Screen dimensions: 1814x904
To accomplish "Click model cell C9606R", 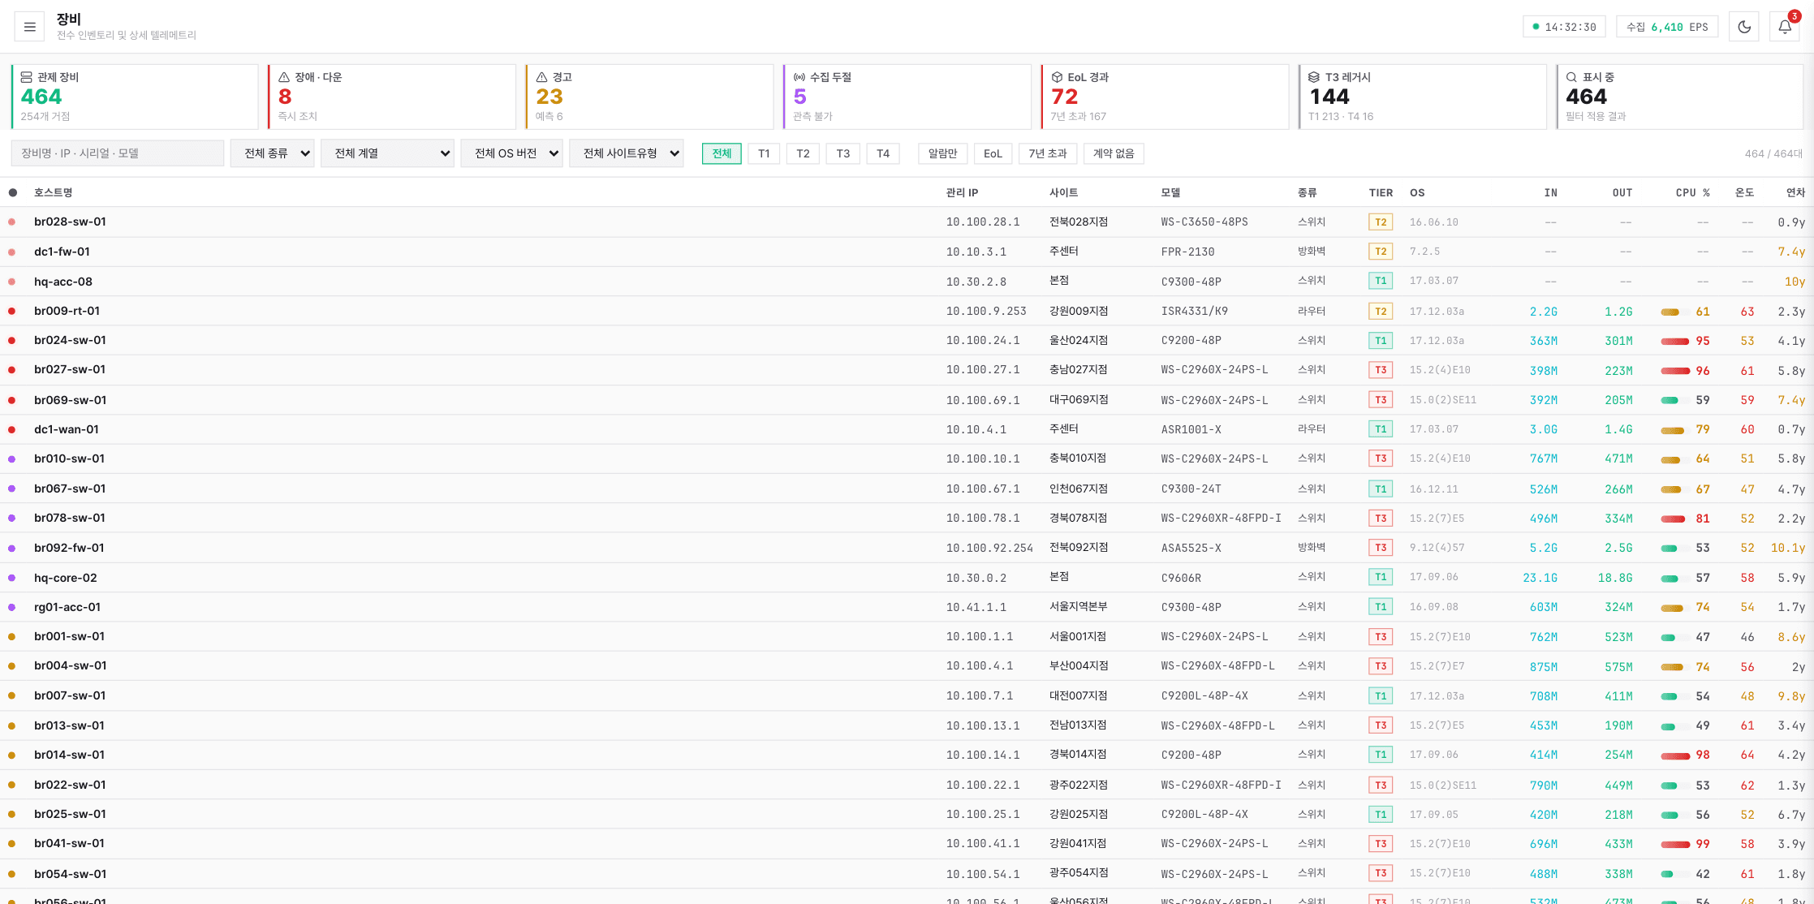I will [x=1181, y=578].
